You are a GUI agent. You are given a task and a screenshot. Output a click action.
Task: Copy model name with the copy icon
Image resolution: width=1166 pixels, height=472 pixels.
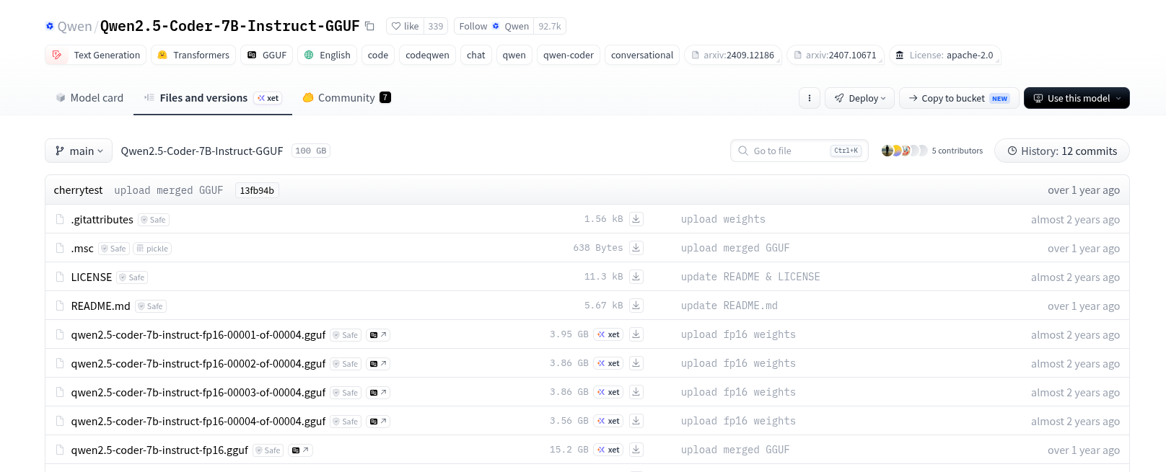pos(369,26)
